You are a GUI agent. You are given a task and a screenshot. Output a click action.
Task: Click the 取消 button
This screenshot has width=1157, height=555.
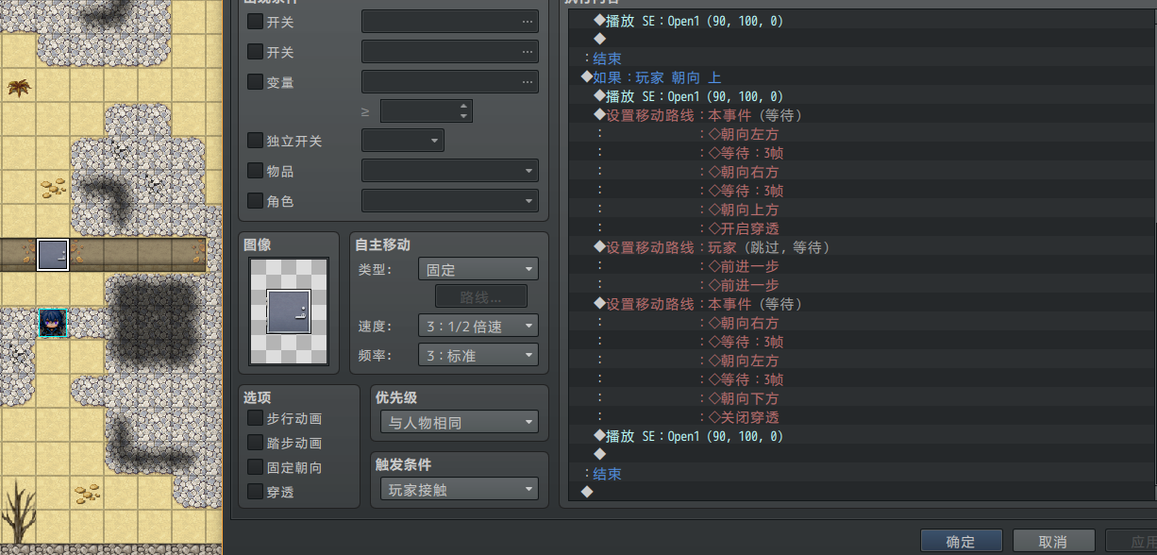click(1053, 542)
